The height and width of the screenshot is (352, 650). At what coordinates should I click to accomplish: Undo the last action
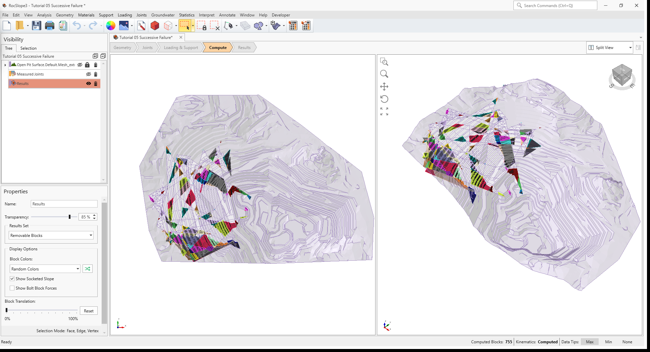(x=77, y=26)
